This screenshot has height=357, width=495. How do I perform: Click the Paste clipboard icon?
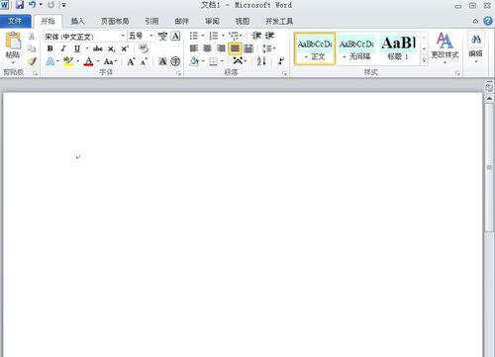coord(13,41)
